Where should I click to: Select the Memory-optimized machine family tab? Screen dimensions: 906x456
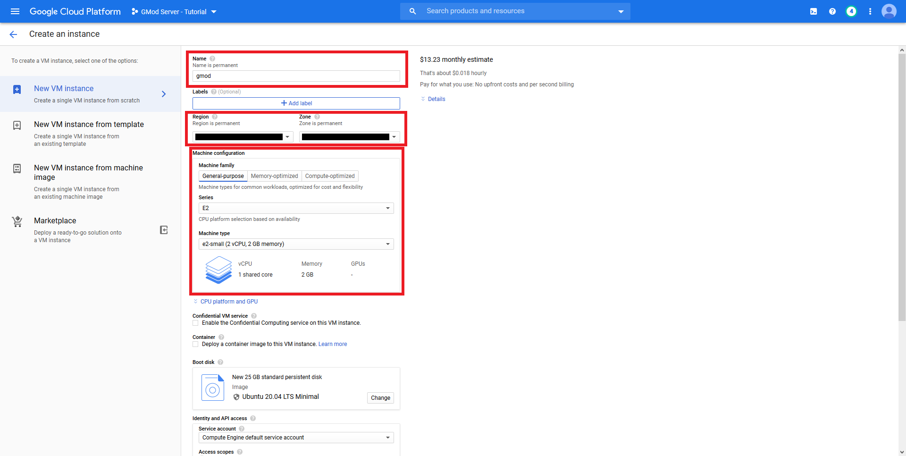point(275,176)
